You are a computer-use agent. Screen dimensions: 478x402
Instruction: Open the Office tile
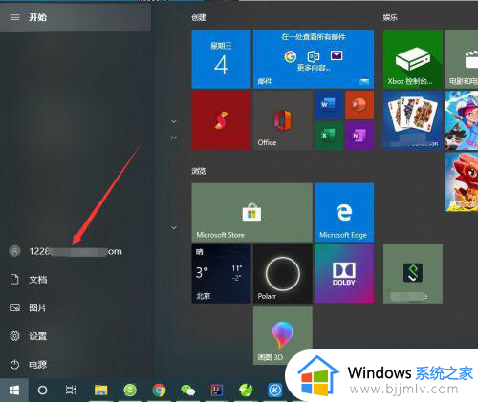pyautogui.click(x=283, y=120)
